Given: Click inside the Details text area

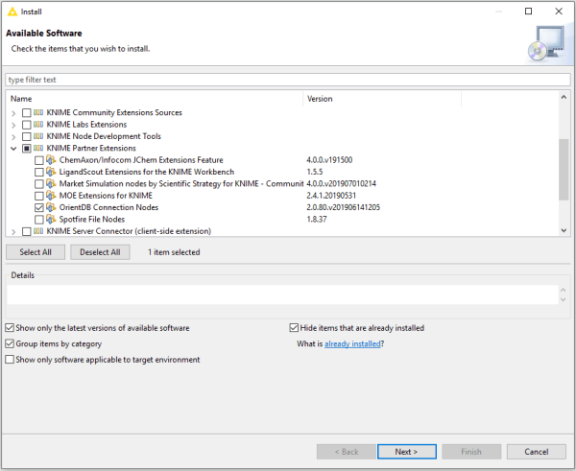Looking at the screenshot, I should coord(282,294).
